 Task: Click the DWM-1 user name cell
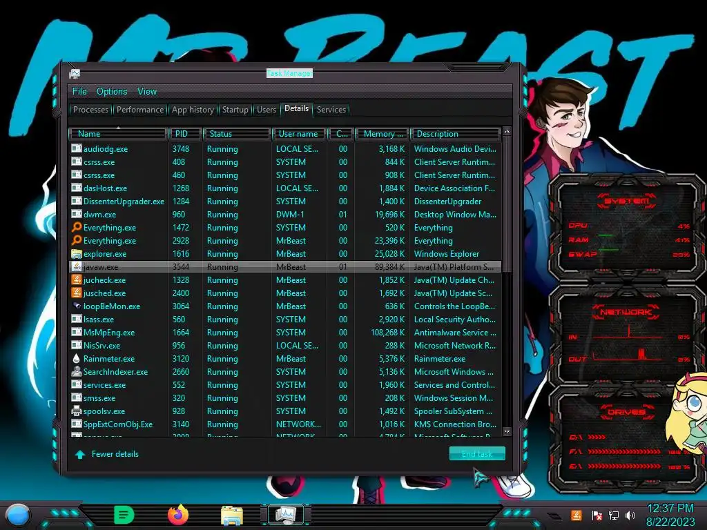click(x=290, y=214)
